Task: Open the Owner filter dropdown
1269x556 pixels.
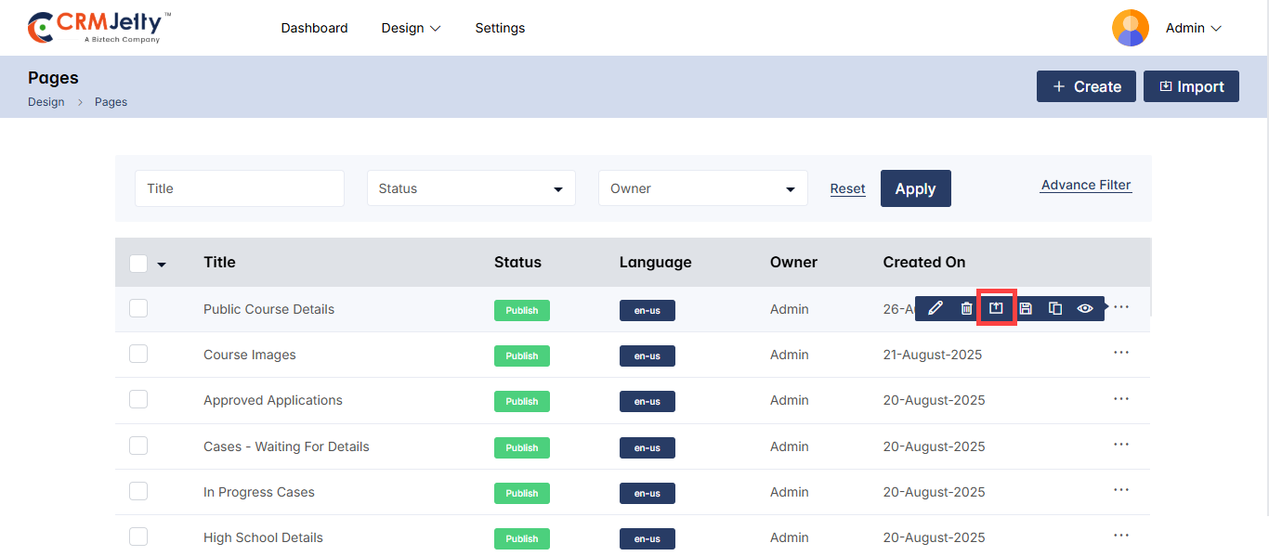Action: click(702, 188)
